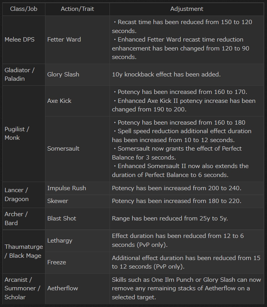Click the Gladiator / Paladin class cell

[19, 74]
